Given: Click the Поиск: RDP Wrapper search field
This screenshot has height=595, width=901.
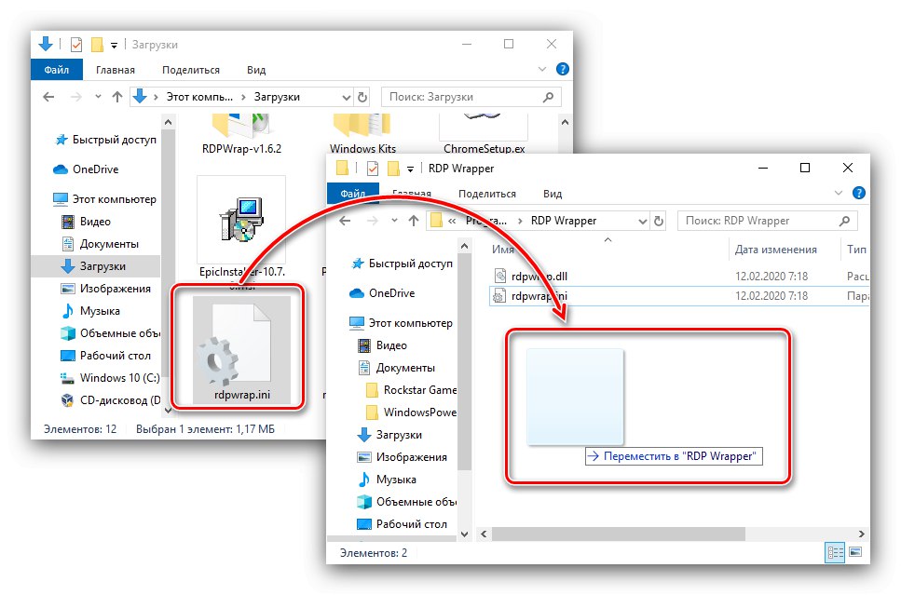Looking at the screenshot, I should coord(767,221).
